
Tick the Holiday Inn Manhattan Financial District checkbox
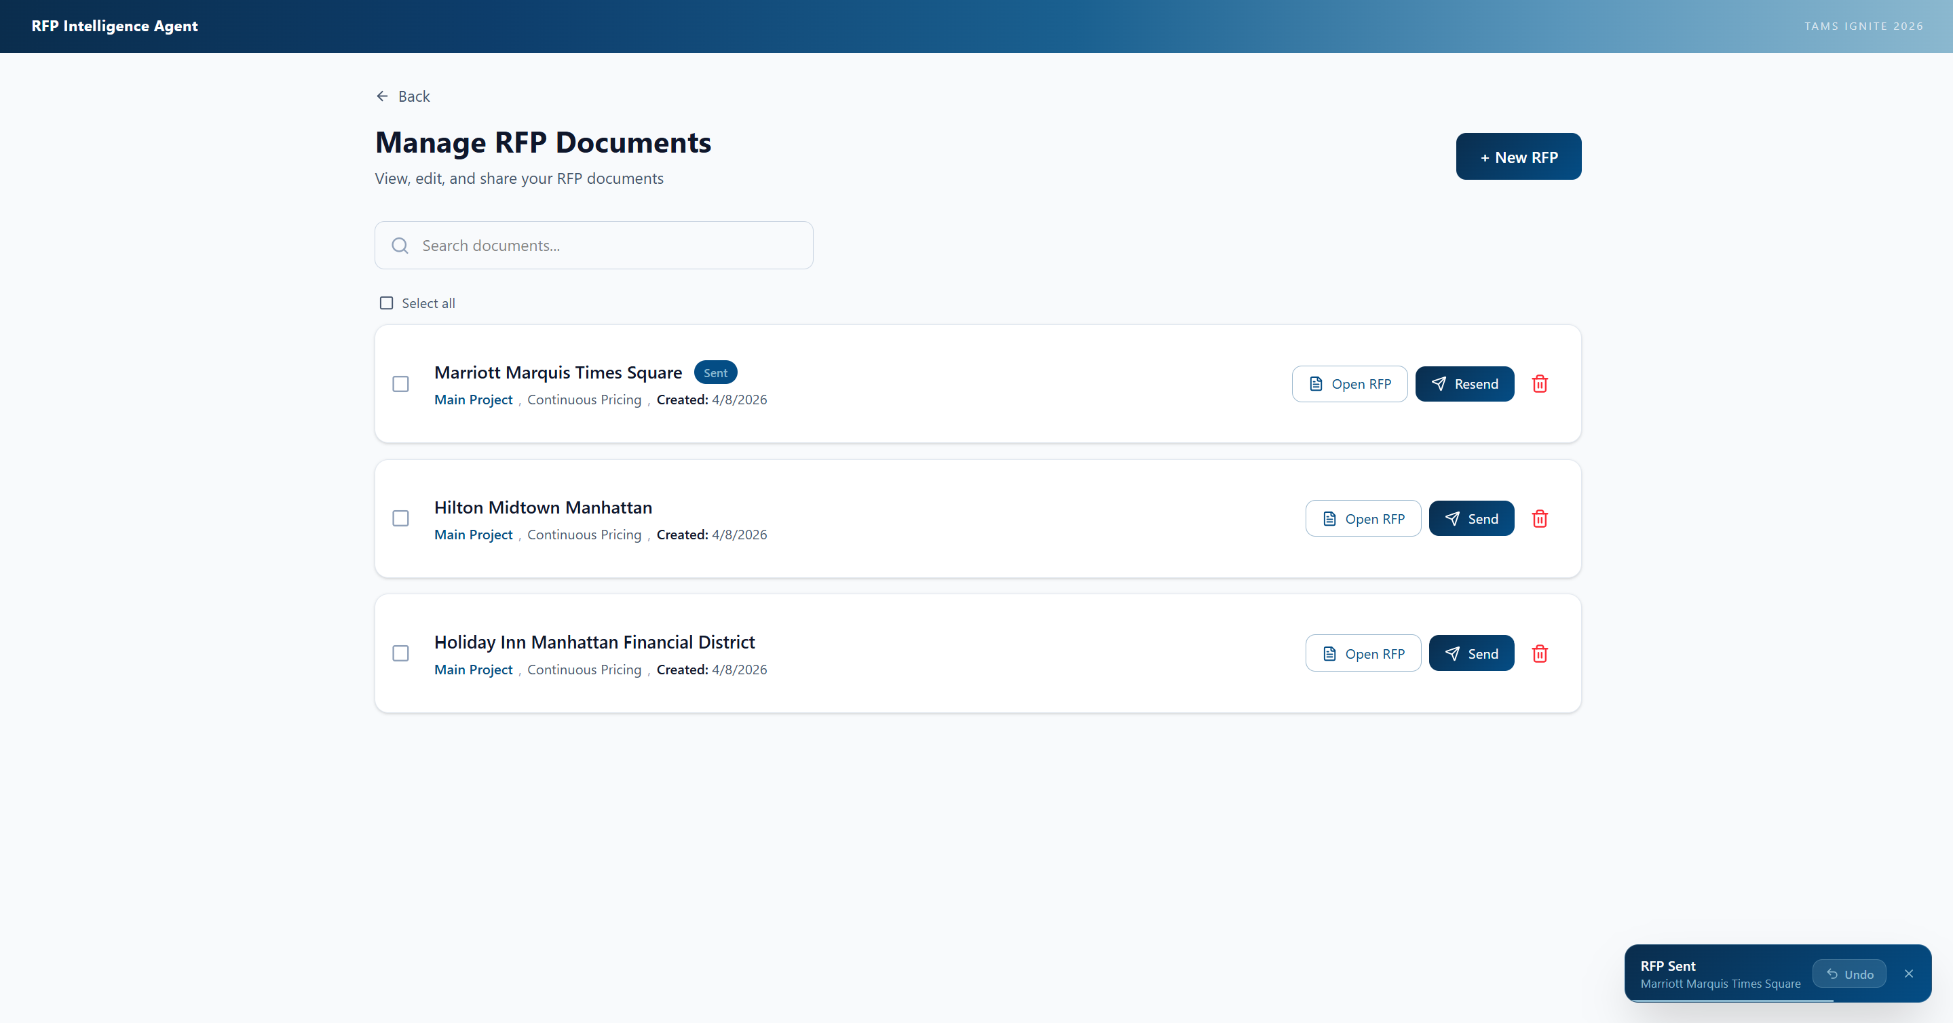pyautogui.click(x=401, y=653)
